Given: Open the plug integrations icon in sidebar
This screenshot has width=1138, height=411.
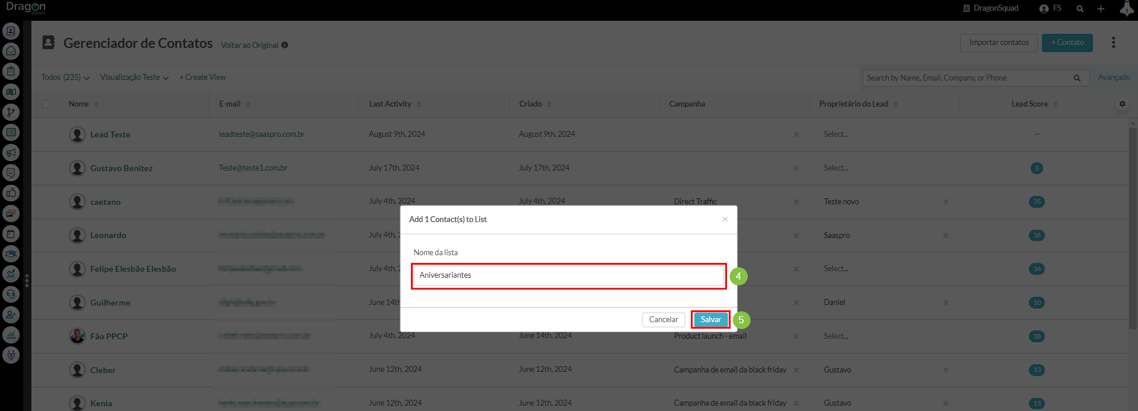Looking at the screenshot, I should coord(11,355).
